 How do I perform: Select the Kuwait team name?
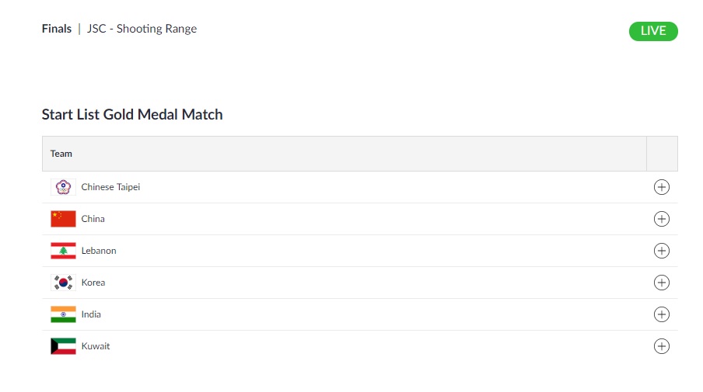coord(96,346)
